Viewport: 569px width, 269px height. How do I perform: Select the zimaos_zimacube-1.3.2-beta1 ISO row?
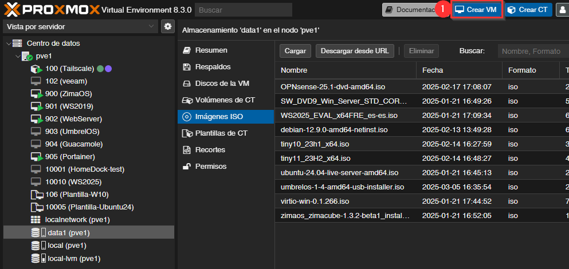pyautogui.click(x=422, y=216)
